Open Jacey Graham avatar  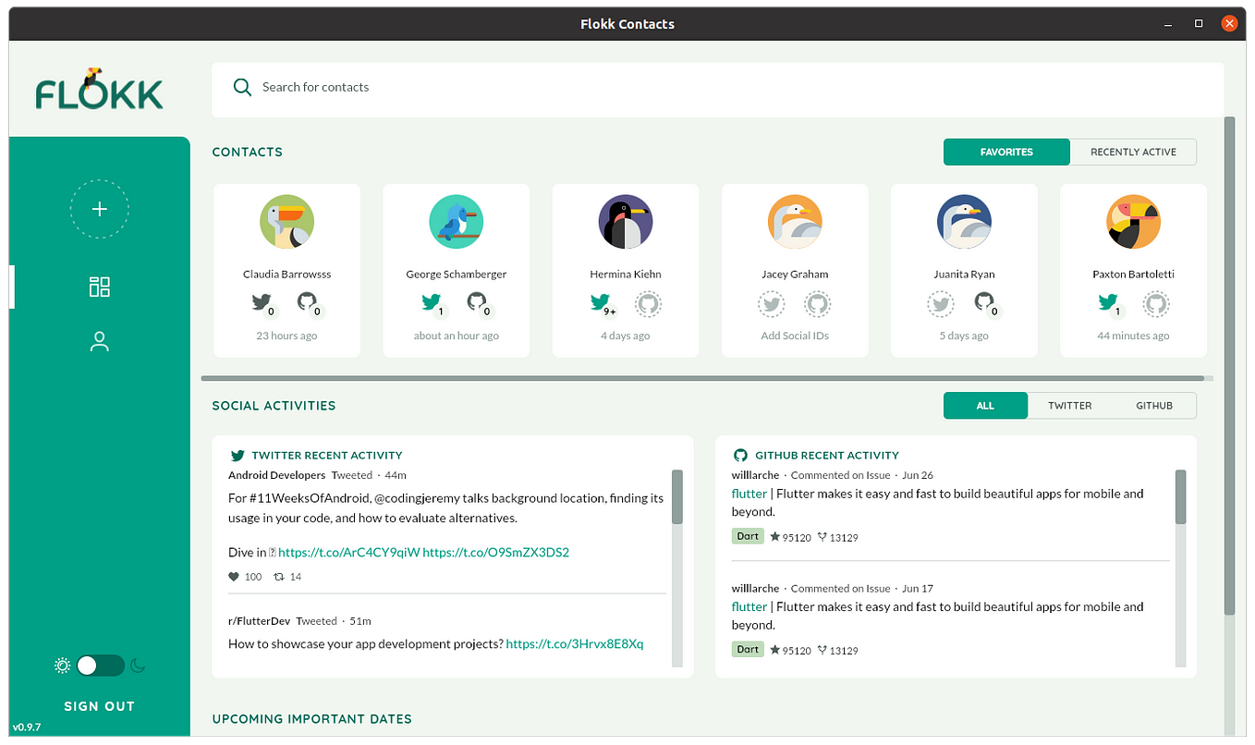(x=795, y=222)
